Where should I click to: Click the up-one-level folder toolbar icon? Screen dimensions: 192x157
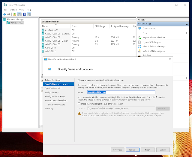tap(14, 14)
